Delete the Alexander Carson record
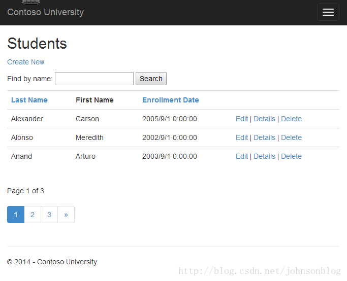 pos(291,119)
